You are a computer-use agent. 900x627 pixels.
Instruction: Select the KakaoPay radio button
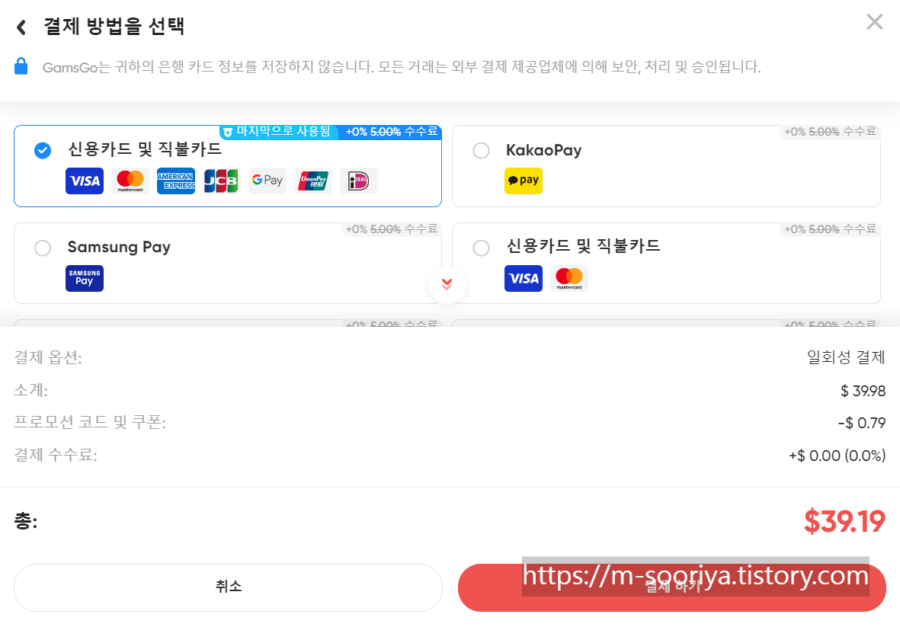[481, 150]
